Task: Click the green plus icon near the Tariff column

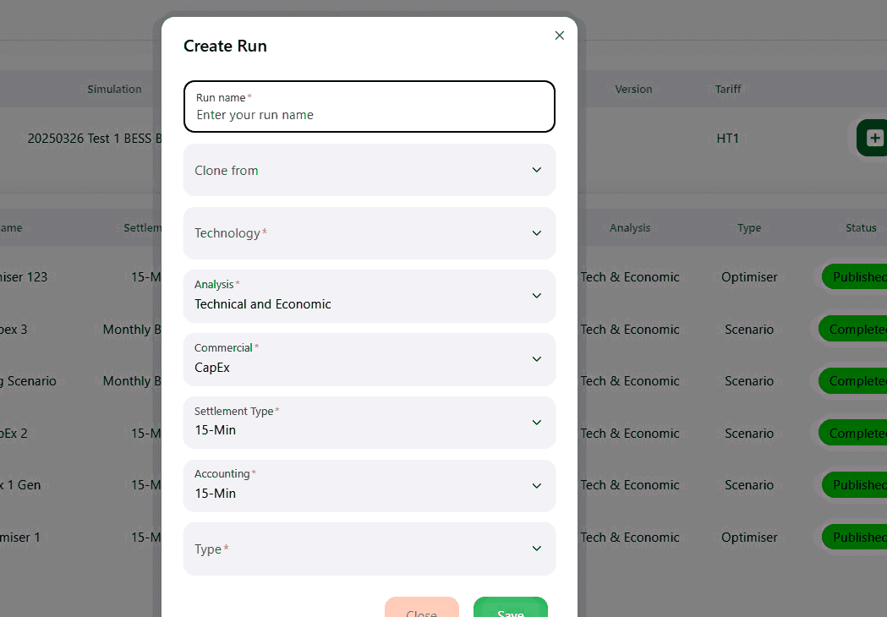Action: point(876,137)
